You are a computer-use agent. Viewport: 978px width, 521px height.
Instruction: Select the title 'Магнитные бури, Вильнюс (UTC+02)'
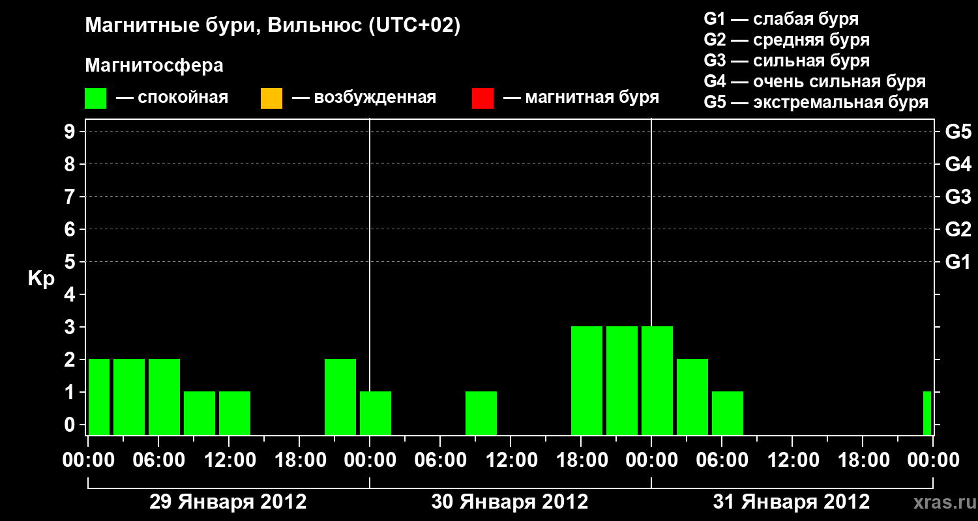[273, 26]
